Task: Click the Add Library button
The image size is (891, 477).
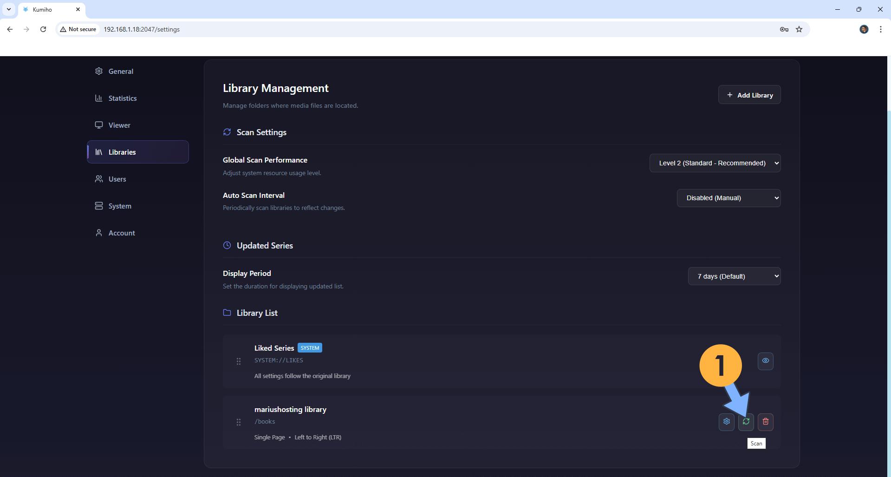Action: 749,94
